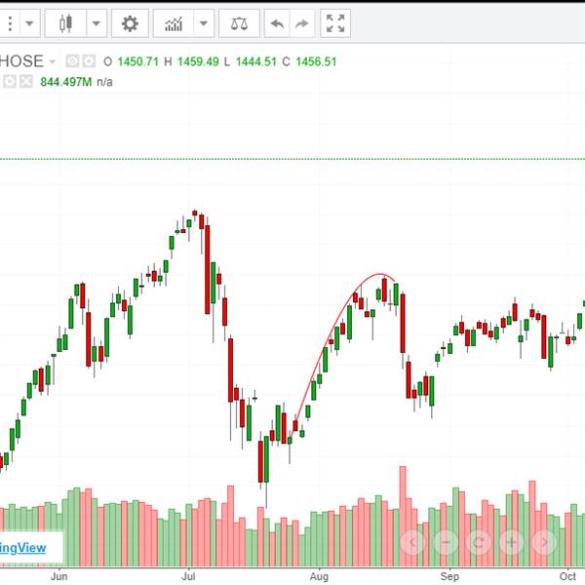Viewport: 585px width, 585px height.
Task: Click the tallest red volume bar in late August
Action: pos(403,517)
